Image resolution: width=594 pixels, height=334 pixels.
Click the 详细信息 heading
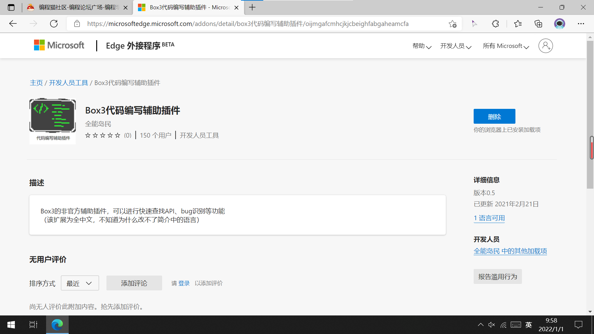point(487,180)
